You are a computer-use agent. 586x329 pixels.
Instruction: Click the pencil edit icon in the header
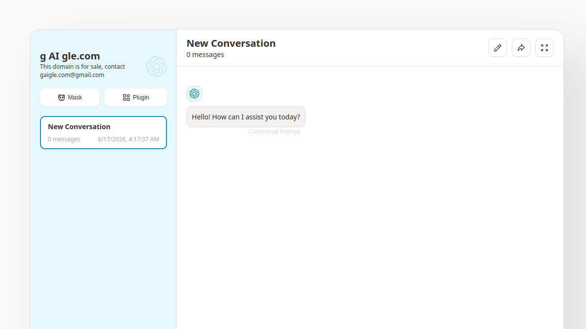pos(498,48)
